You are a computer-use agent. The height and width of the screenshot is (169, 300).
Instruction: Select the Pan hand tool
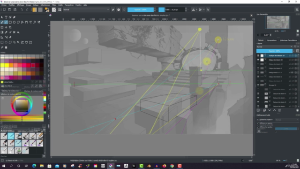pos(6,47)
